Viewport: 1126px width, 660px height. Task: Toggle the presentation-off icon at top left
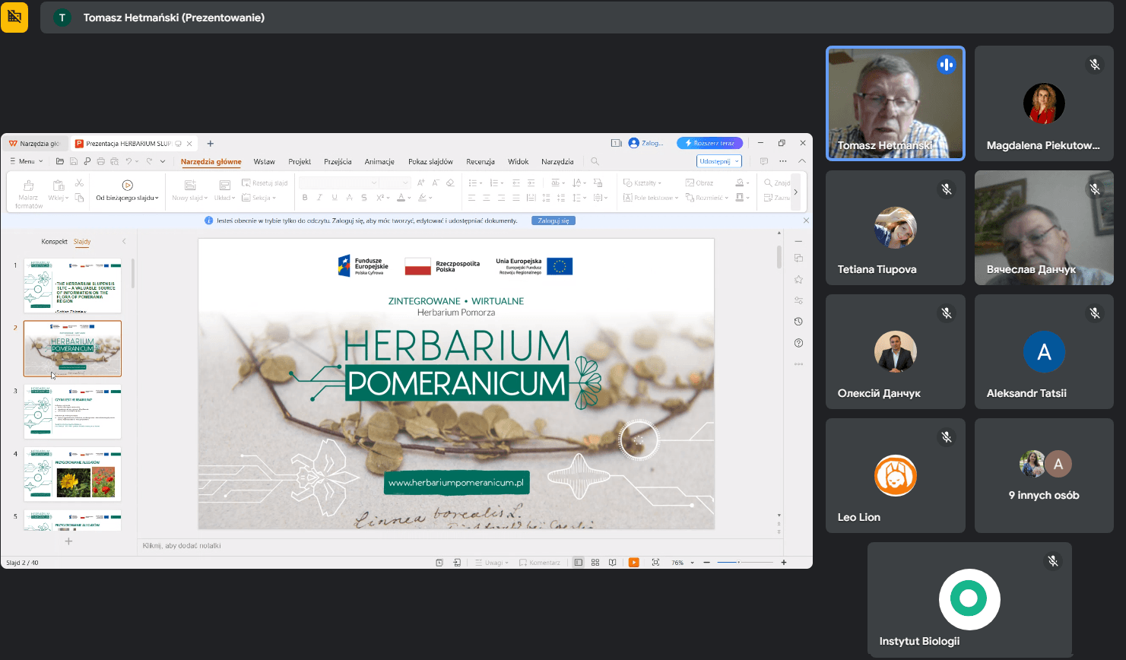[14, 17]
